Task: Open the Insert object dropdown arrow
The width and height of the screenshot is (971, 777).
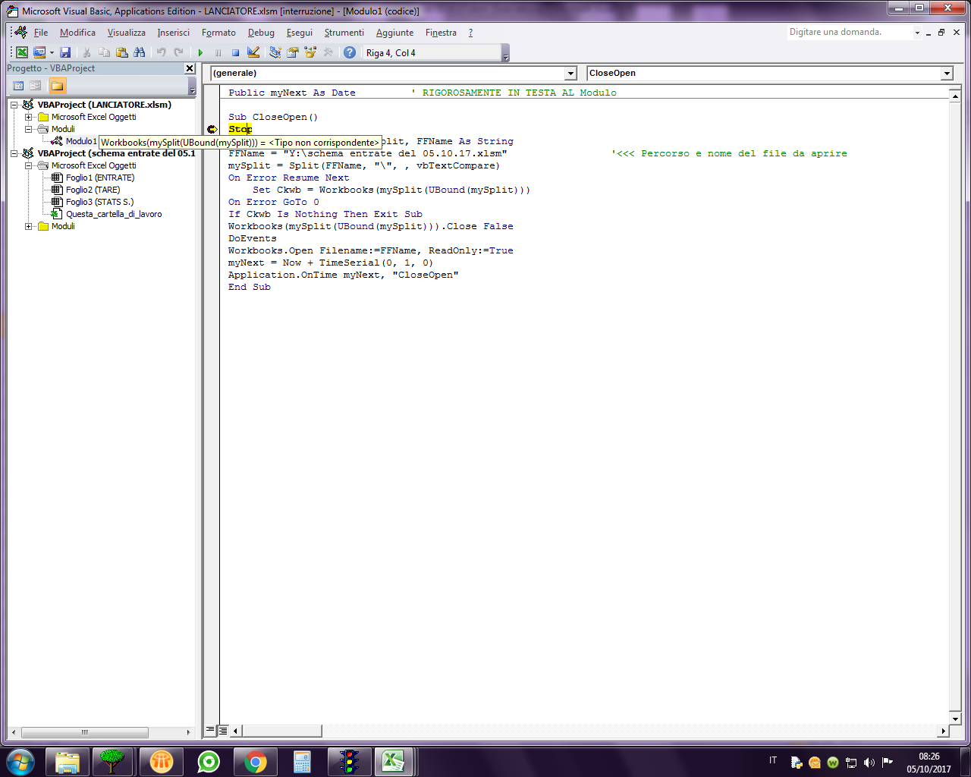Action: pos(52,52)
